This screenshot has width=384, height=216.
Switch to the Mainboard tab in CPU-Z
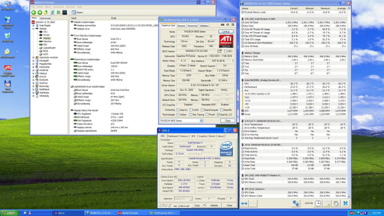[173, 136]
